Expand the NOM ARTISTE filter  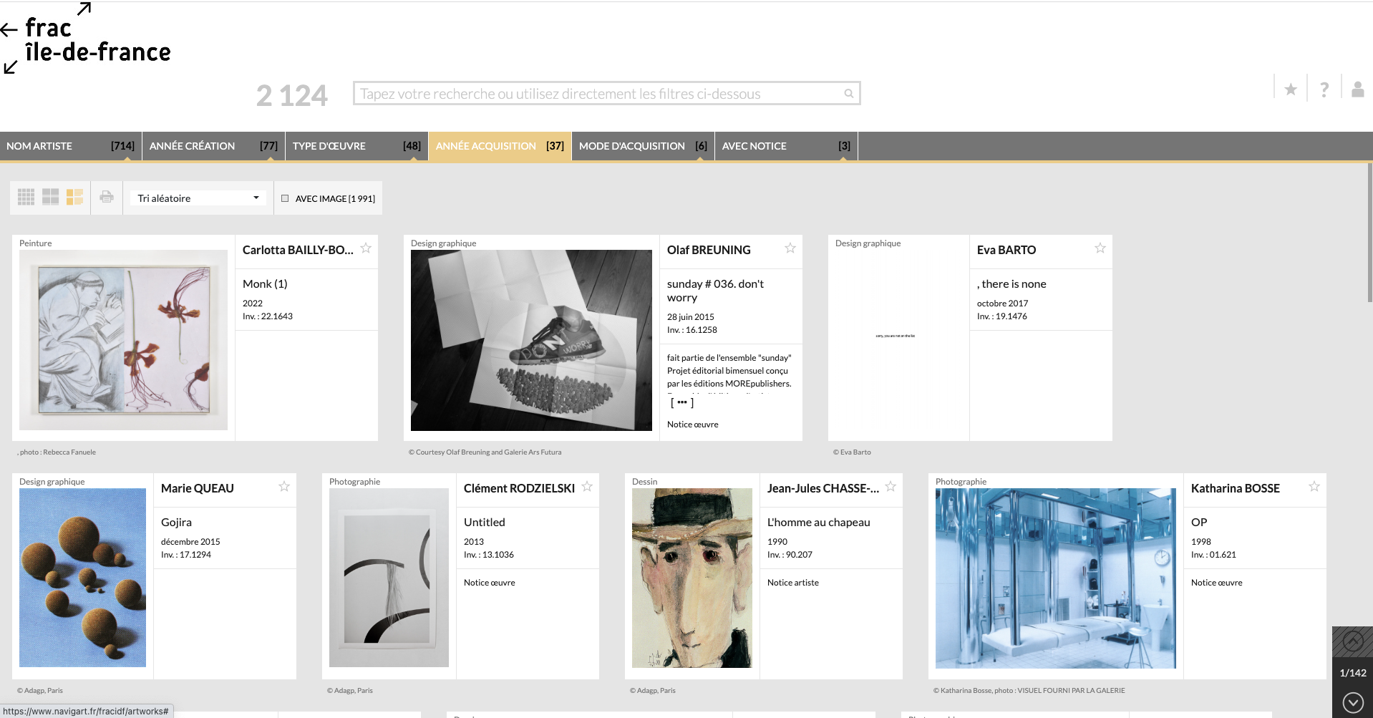click(x=70, y=146)
